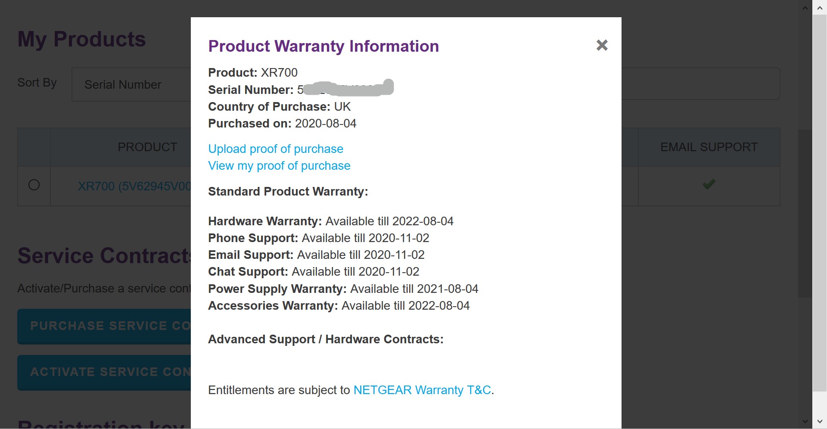This screenshot has width=827, height=429.
Task: Click the My Products heading
Action: click(82, 39)
